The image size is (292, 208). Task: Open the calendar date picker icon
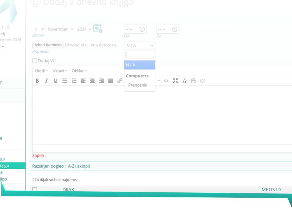[97, 28]
